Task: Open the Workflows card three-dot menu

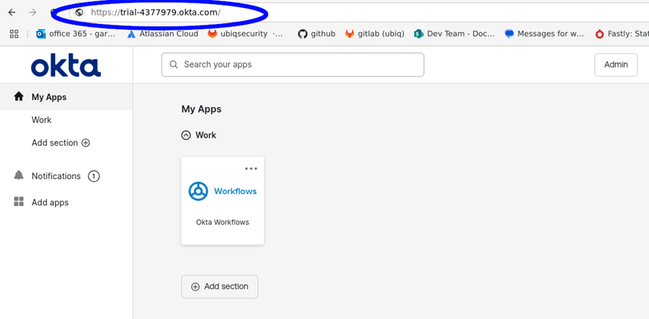Action: coord(251,168)
